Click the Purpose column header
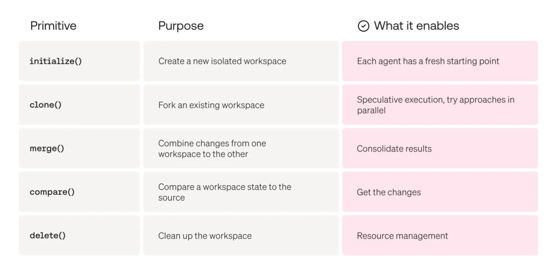Viewport: 558px width, 274px height. pyautogui.click(x=181, y=26)
